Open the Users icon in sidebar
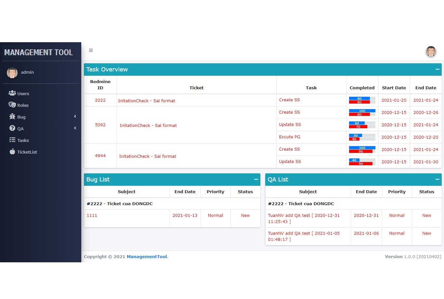The height and width of the screenshot is (299, 444). click(12, 93)
